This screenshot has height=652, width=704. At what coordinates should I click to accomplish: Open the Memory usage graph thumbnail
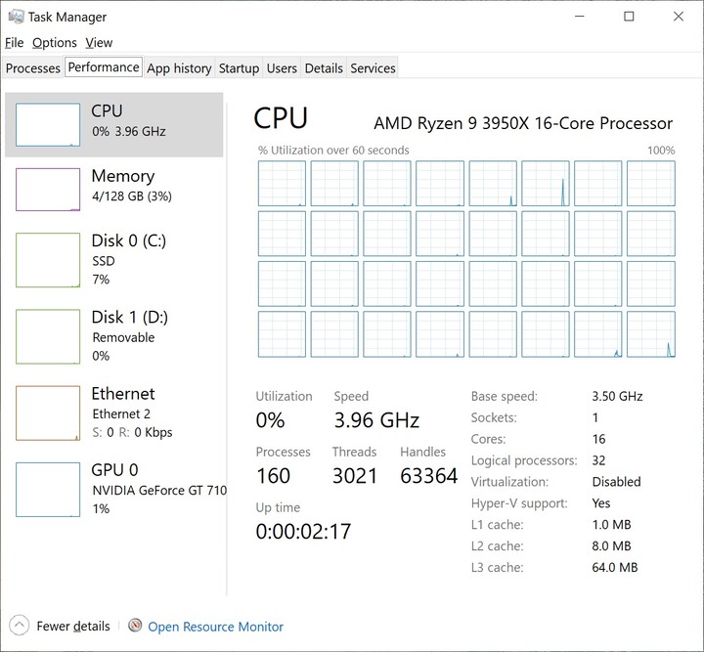(48, 190)
